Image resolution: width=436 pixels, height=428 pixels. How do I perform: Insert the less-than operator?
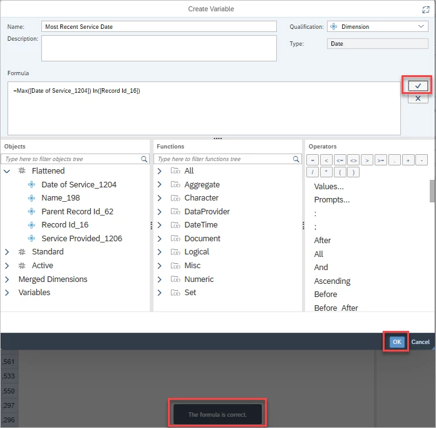click(x=326, y=160)
